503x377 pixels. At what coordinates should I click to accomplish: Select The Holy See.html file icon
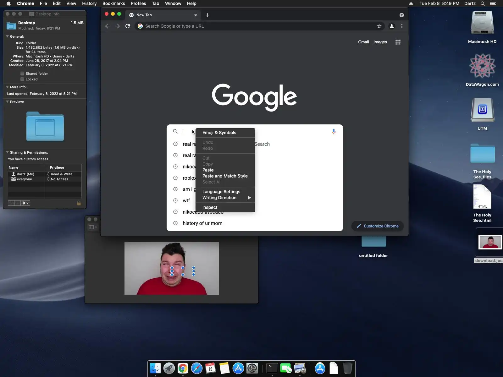[482, 197]
